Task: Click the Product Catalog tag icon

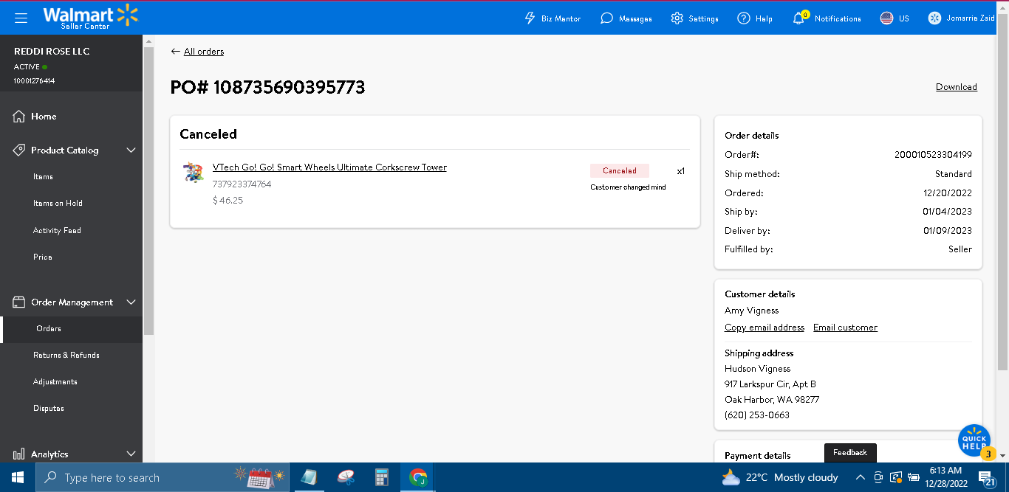Action: 19,150
